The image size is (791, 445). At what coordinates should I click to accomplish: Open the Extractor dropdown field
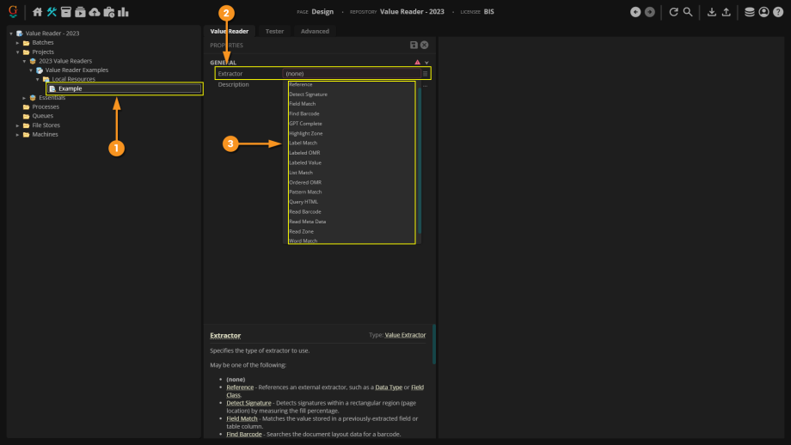(356, 74)
